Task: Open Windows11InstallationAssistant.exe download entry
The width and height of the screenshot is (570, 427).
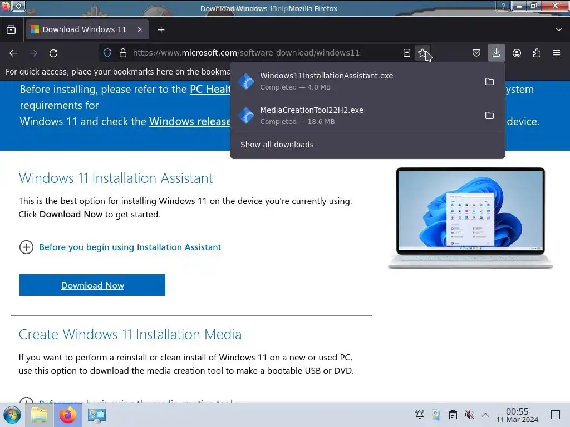Action: 356,81
